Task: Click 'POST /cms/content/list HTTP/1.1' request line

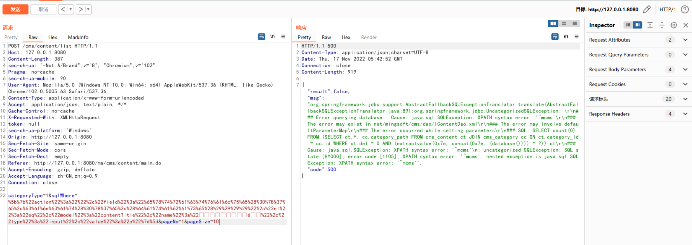Action: 53,46
